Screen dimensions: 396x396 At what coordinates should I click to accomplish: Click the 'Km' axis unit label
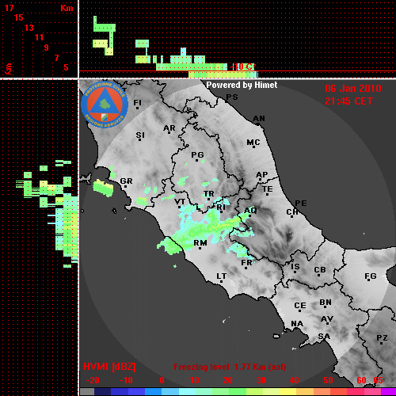pyautogui.click(x=67, y=8)
